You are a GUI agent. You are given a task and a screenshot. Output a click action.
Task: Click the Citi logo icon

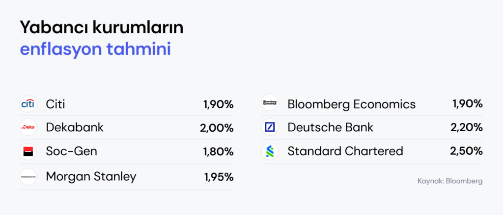28,104
